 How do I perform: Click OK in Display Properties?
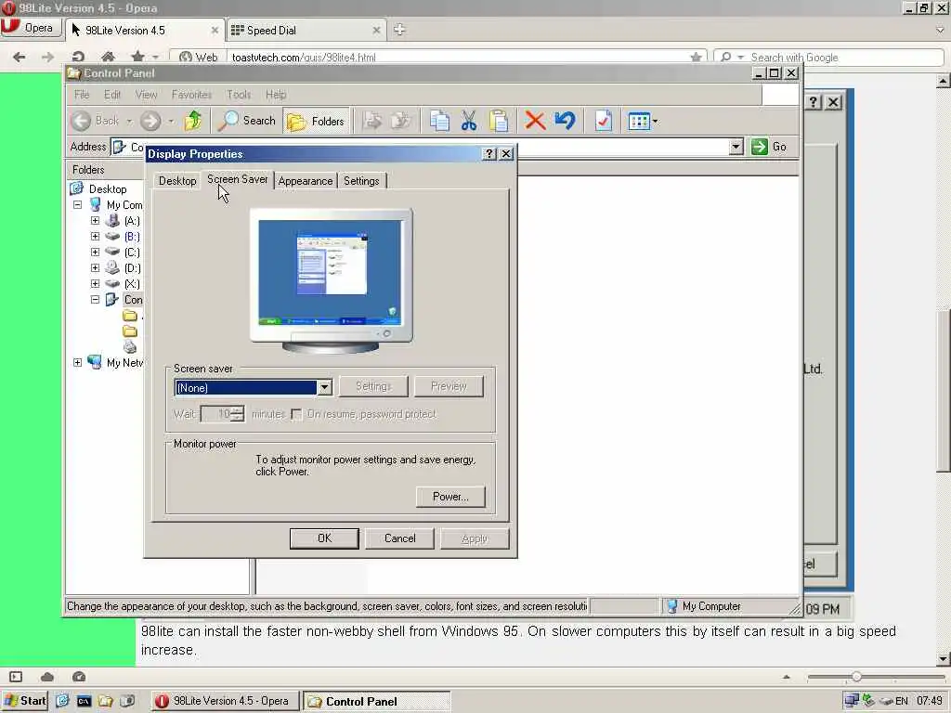point(324,538)
